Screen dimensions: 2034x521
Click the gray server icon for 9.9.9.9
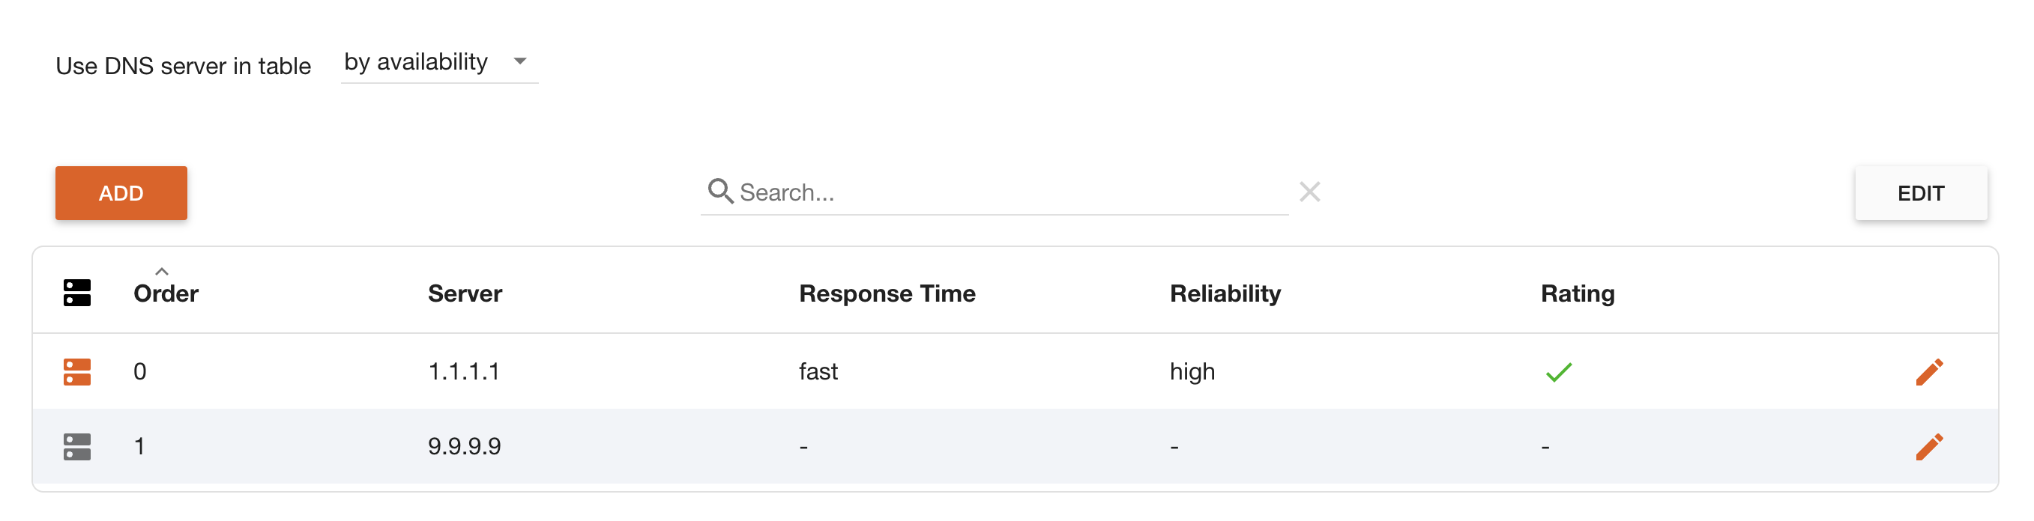77,447
